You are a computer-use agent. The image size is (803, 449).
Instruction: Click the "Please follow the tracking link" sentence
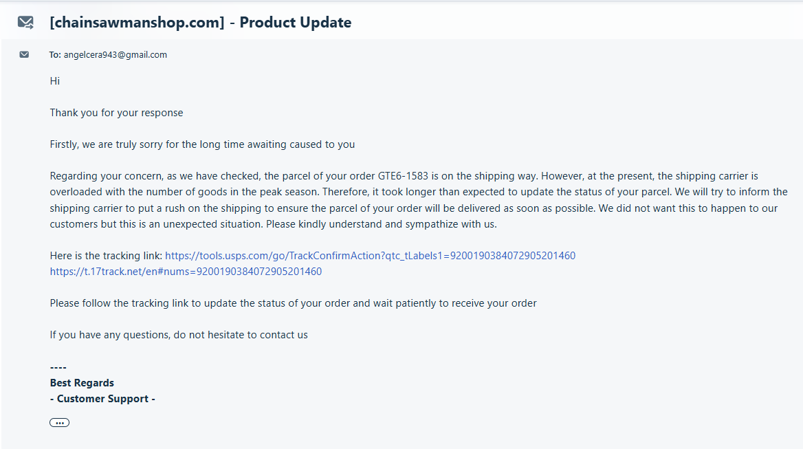pos(293,303)
